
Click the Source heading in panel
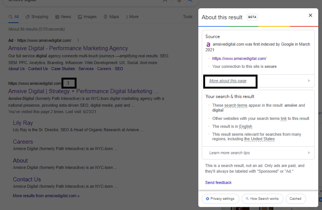213,37
